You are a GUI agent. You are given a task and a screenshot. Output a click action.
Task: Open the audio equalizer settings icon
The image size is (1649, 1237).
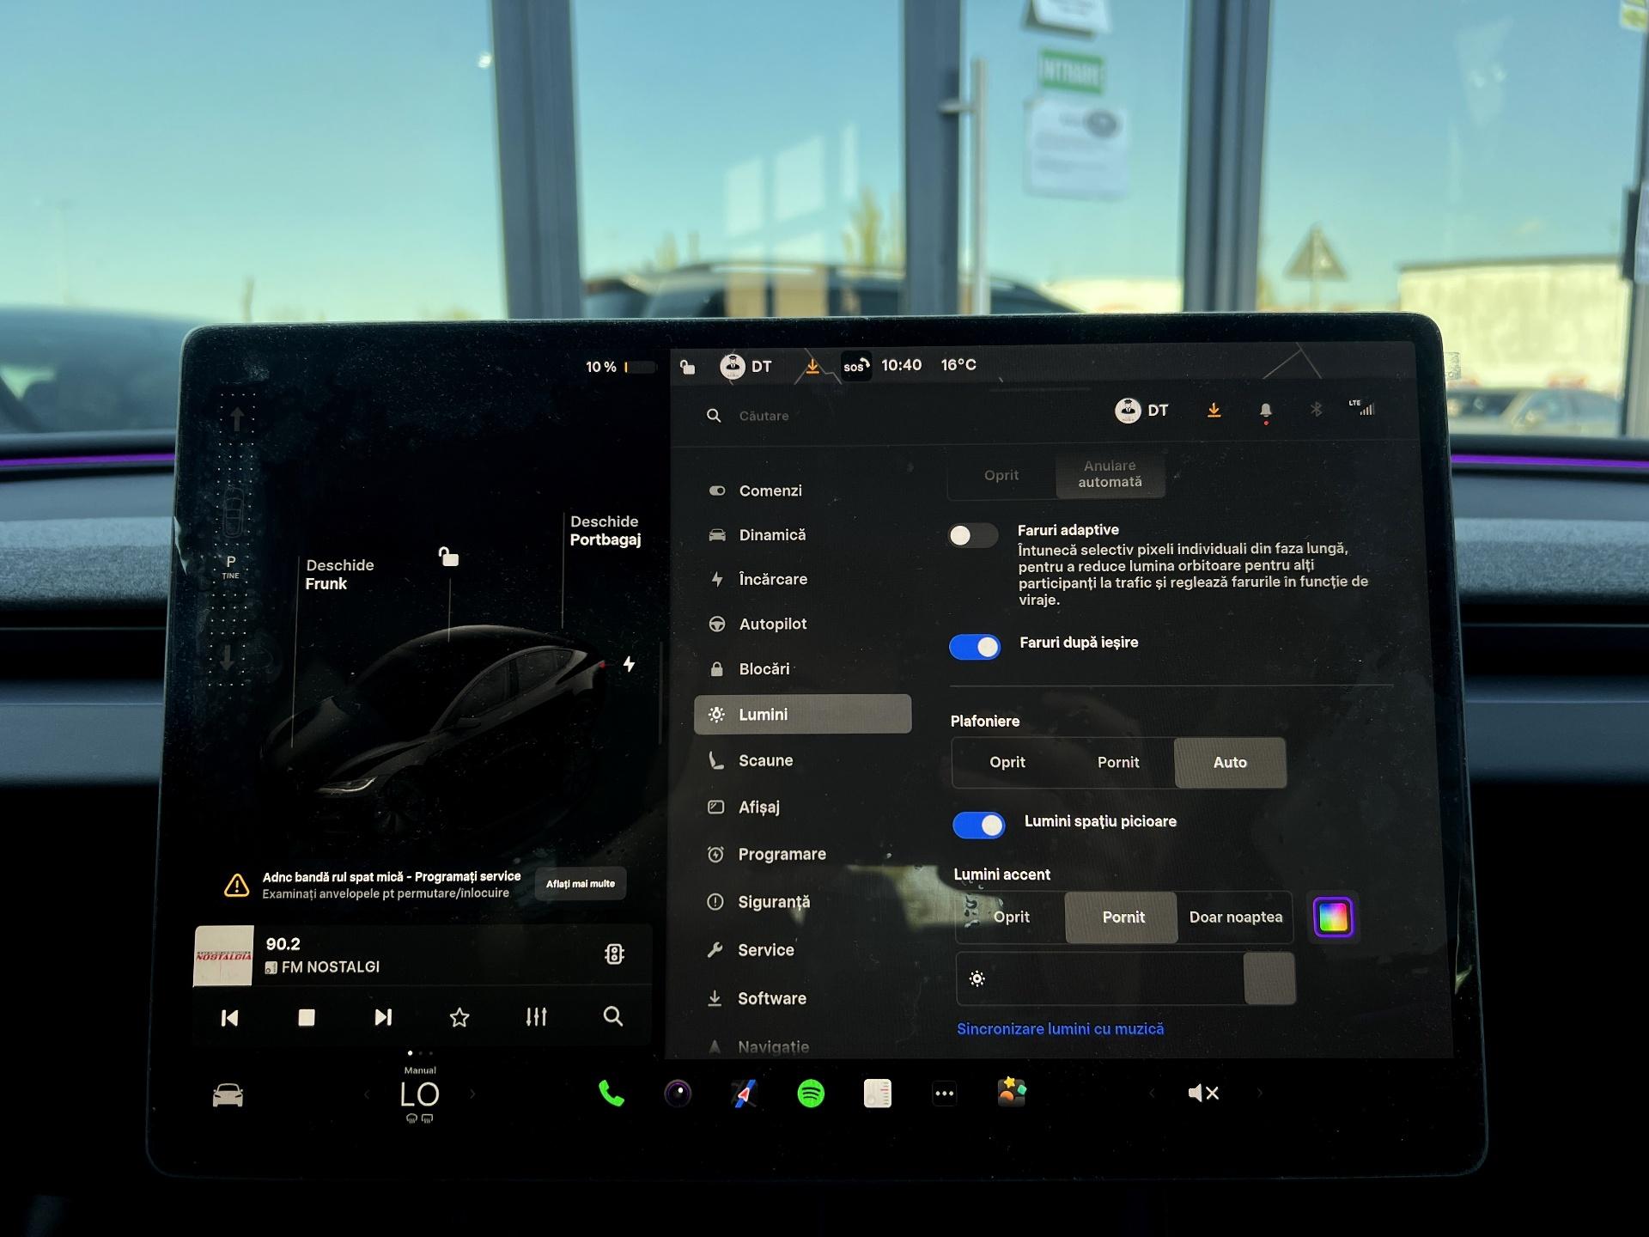pyautogui.click(x=536, y=1017)
